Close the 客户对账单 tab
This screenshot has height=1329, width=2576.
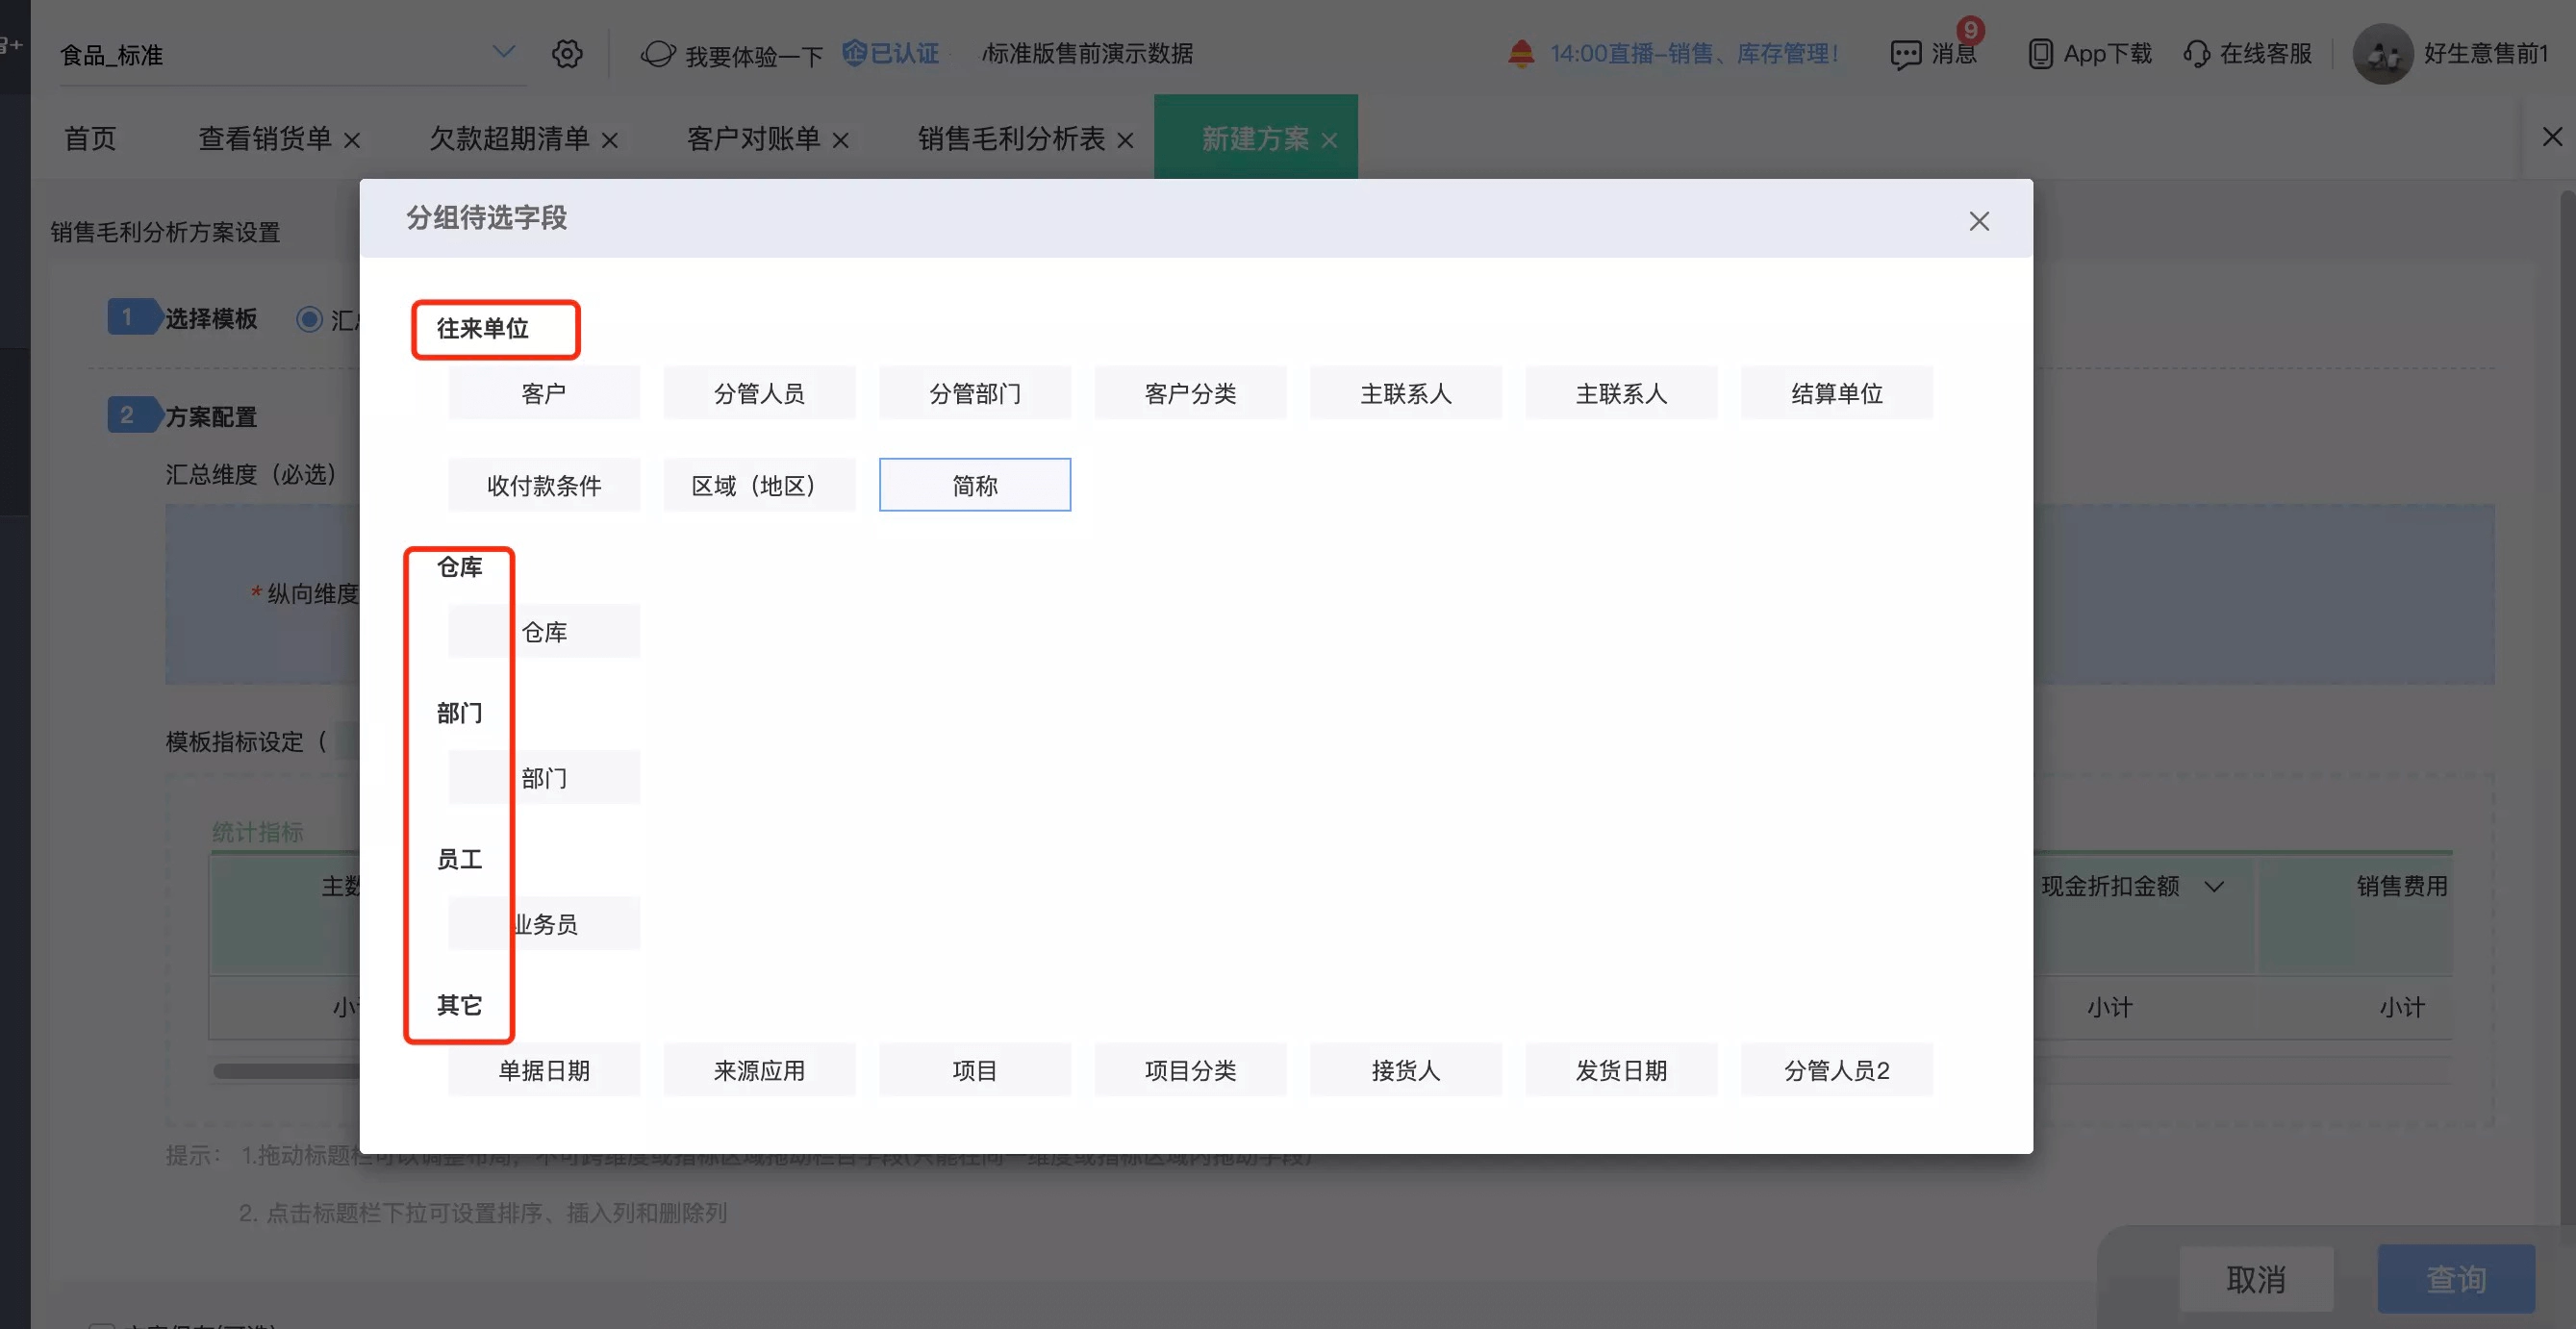pyautogui.click(x=841, y=141)
